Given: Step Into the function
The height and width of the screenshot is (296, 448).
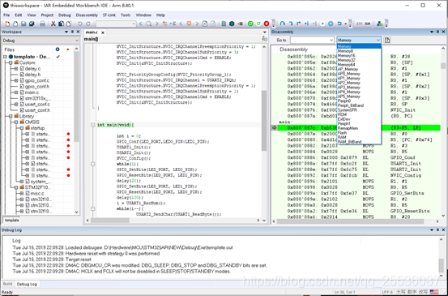Looking at the screenshot, I should click(x=291, y=24).
